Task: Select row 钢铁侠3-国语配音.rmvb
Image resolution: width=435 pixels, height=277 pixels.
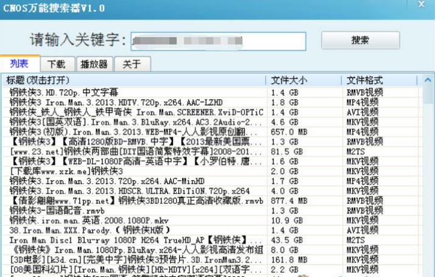Action: click(212, 211)
